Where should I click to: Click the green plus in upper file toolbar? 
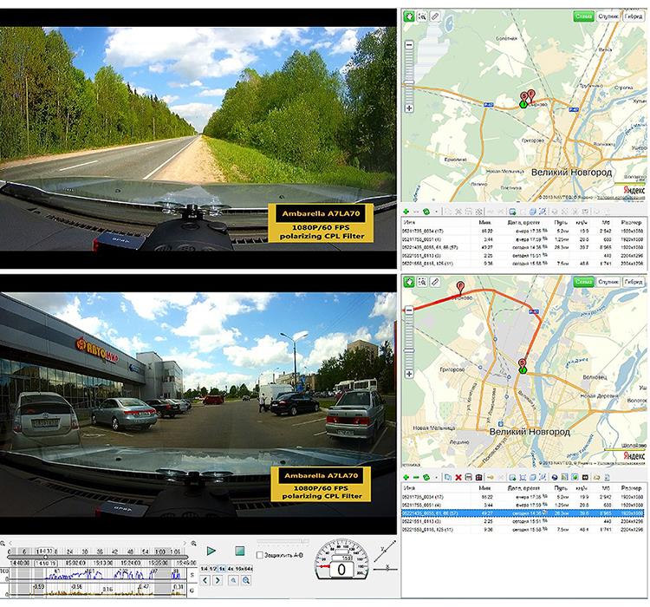406,212
